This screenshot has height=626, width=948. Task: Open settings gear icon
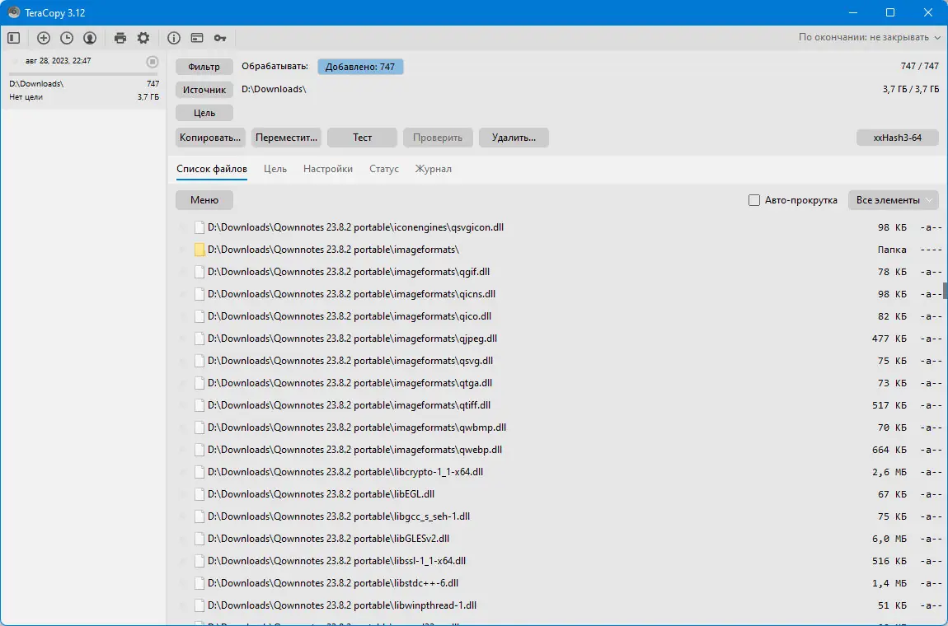[143, 38]
